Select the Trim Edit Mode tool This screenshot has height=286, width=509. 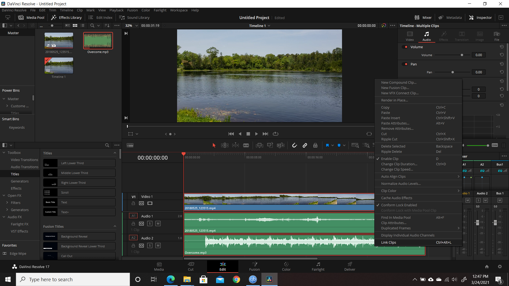pyautogui.click(x=225, y=145)
